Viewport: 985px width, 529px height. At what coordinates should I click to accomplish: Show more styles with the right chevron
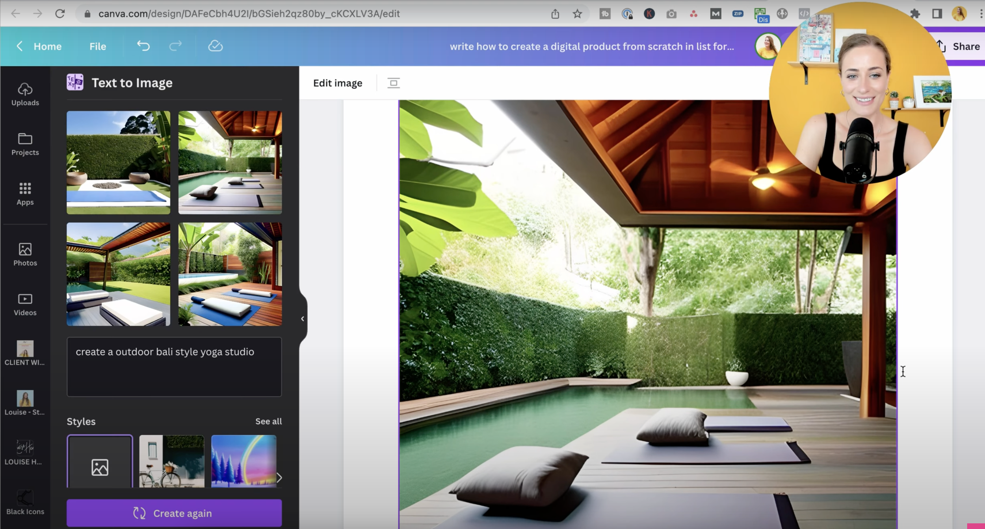279,478
